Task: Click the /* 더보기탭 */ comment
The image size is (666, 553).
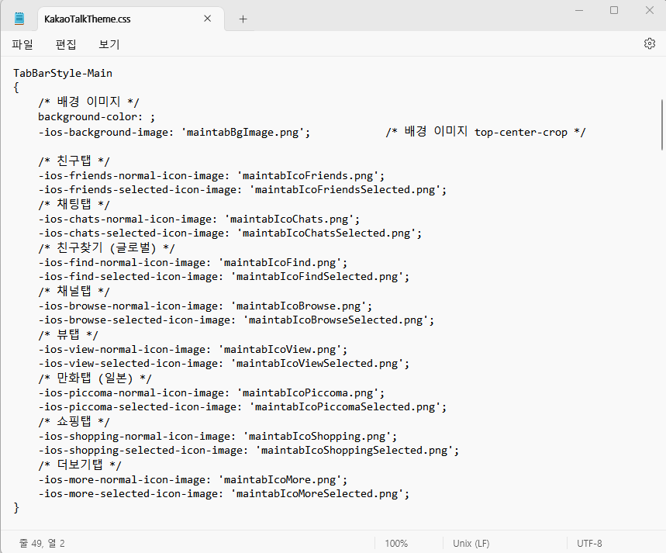Action: tap(79, 465)
